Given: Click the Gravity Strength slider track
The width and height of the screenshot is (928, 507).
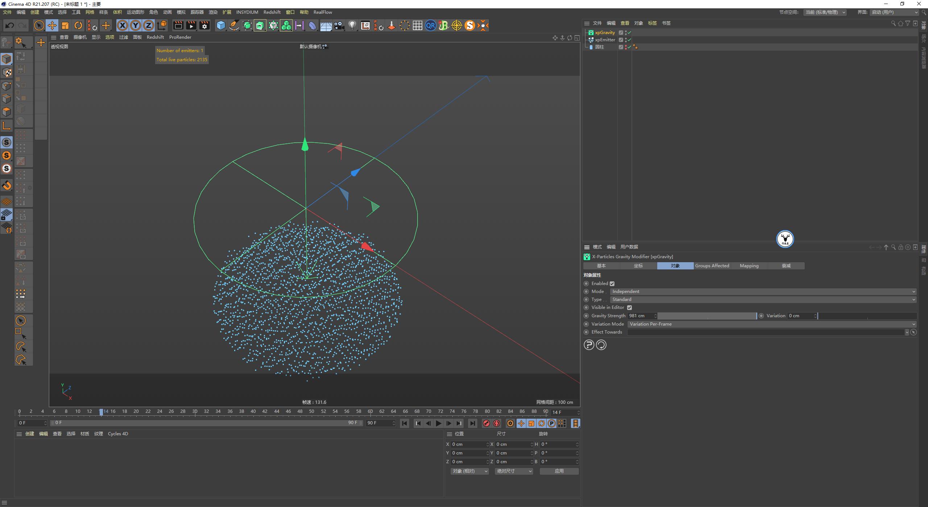Looking at the screenshot, I should click(x=707, y=315).
